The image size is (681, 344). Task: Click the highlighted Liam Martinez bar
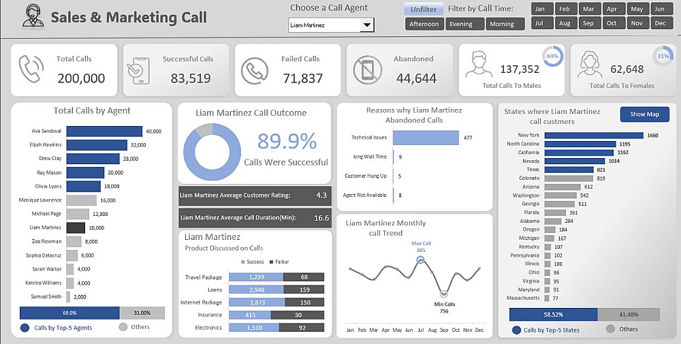76,228
